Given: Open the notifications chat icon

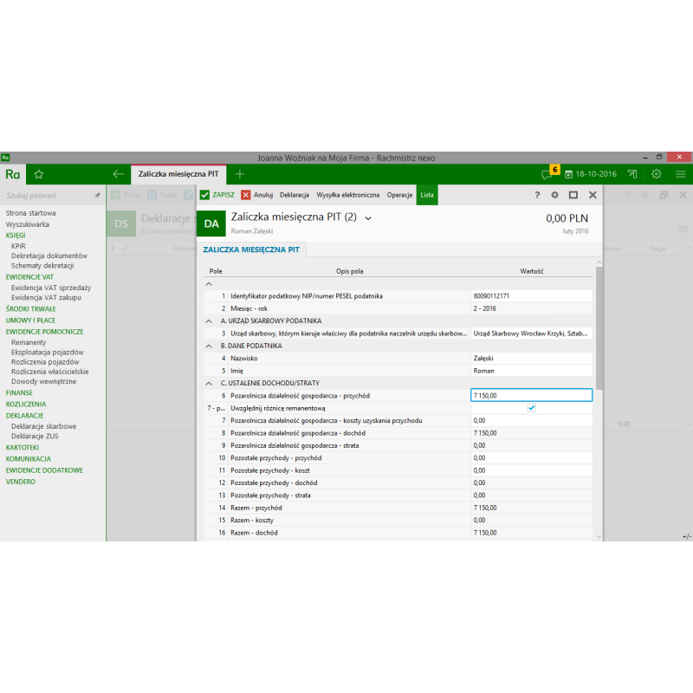Looking at the screenshot, I should pos(547,174).
